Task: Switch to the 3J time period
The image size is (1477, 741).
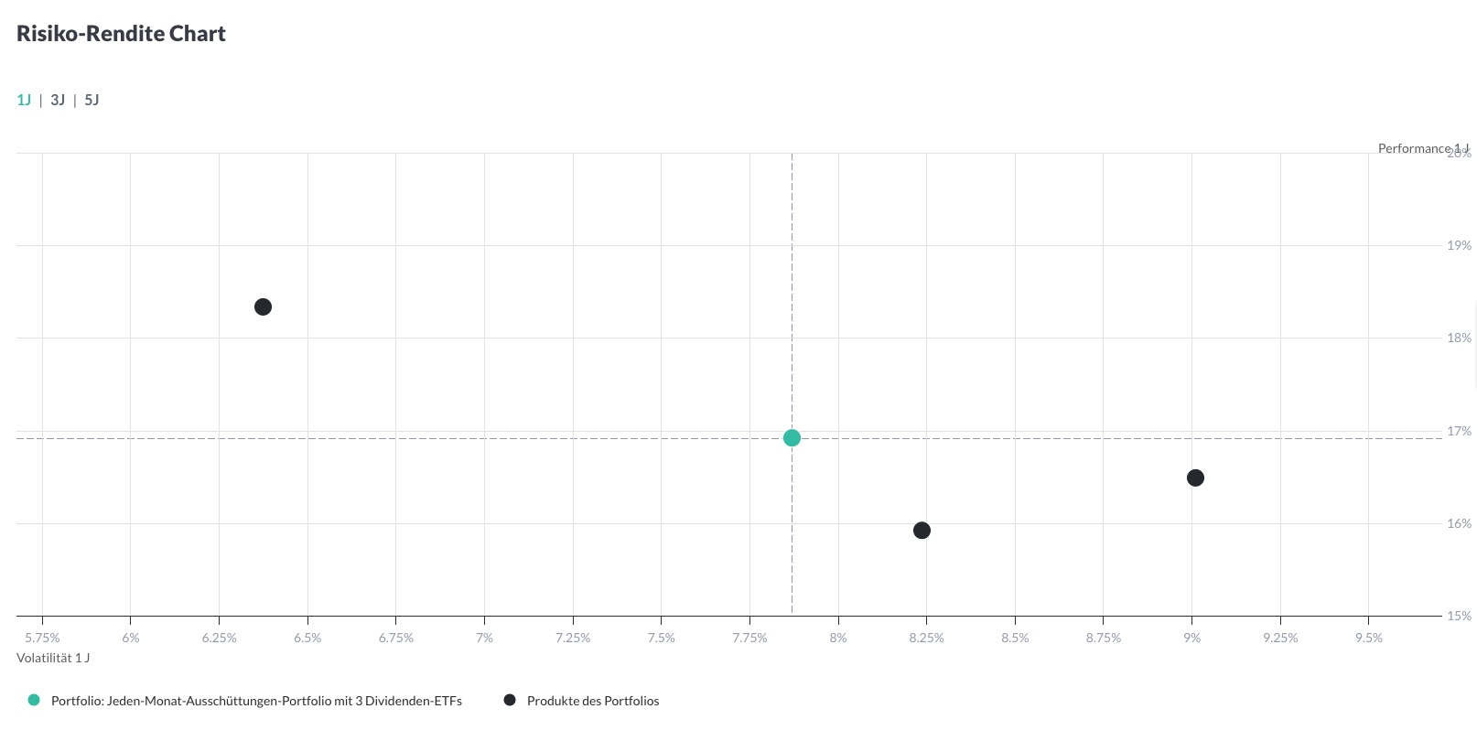Action: 58,100
